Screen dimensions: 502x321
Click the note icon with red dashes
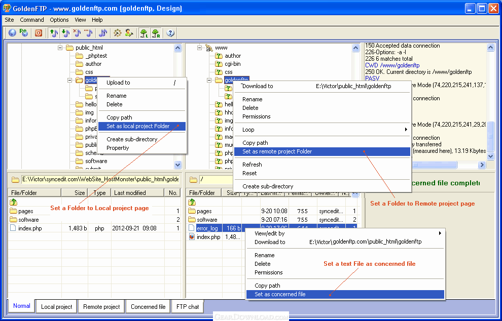click(x=88, y=33)
